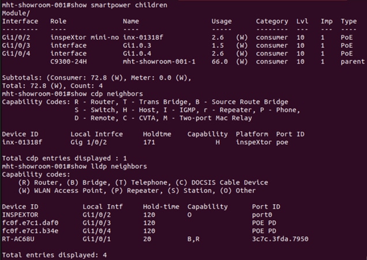Image resolution: width=367 pixels, height=260 pixels.
Task: Click the port ID 'port0'
Action: 262,215
